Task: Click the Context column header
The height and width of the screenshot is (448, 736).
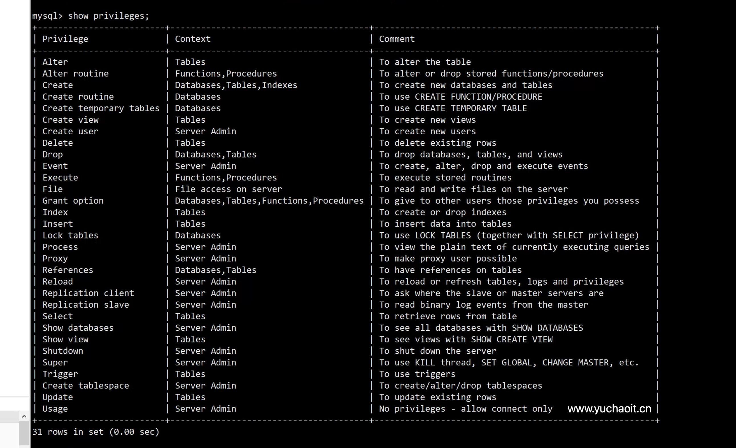Action: [x=193, y=39]
